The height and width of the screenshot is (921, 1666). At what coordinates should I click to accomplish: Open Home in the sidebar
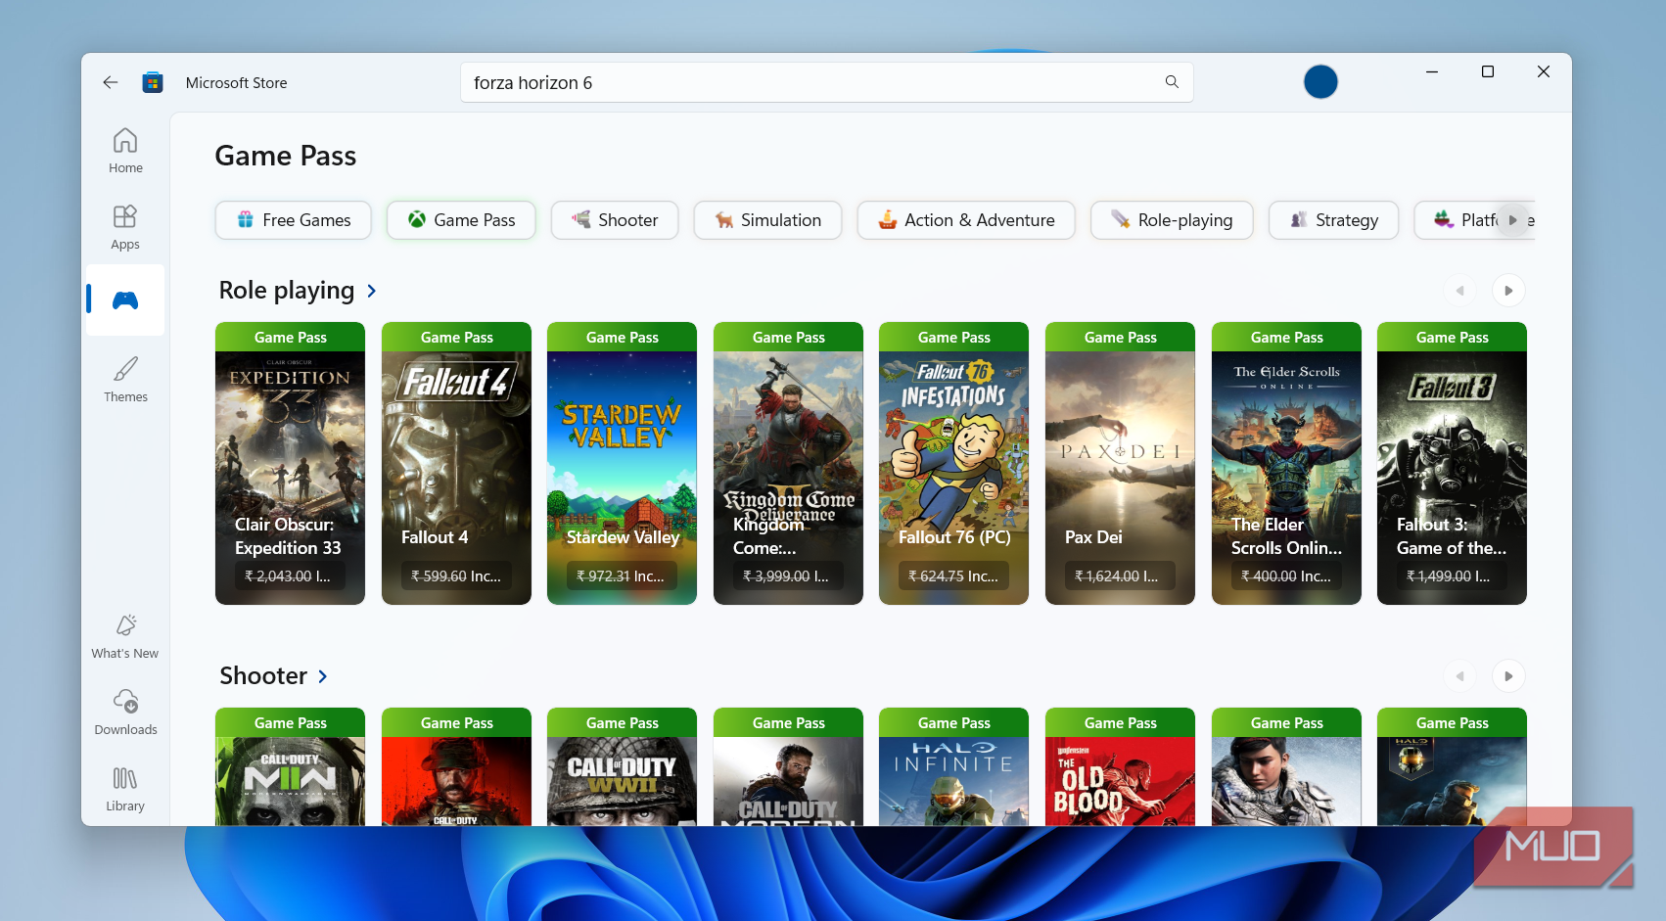(x=125, y=151)
